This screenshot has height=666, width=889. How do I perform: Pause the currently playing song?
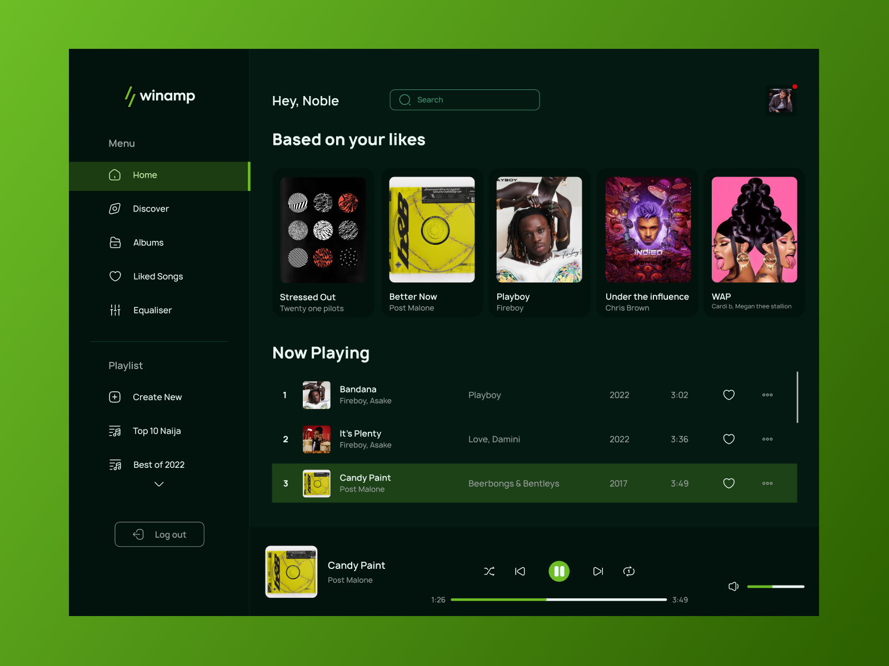[x=559, y=571]
